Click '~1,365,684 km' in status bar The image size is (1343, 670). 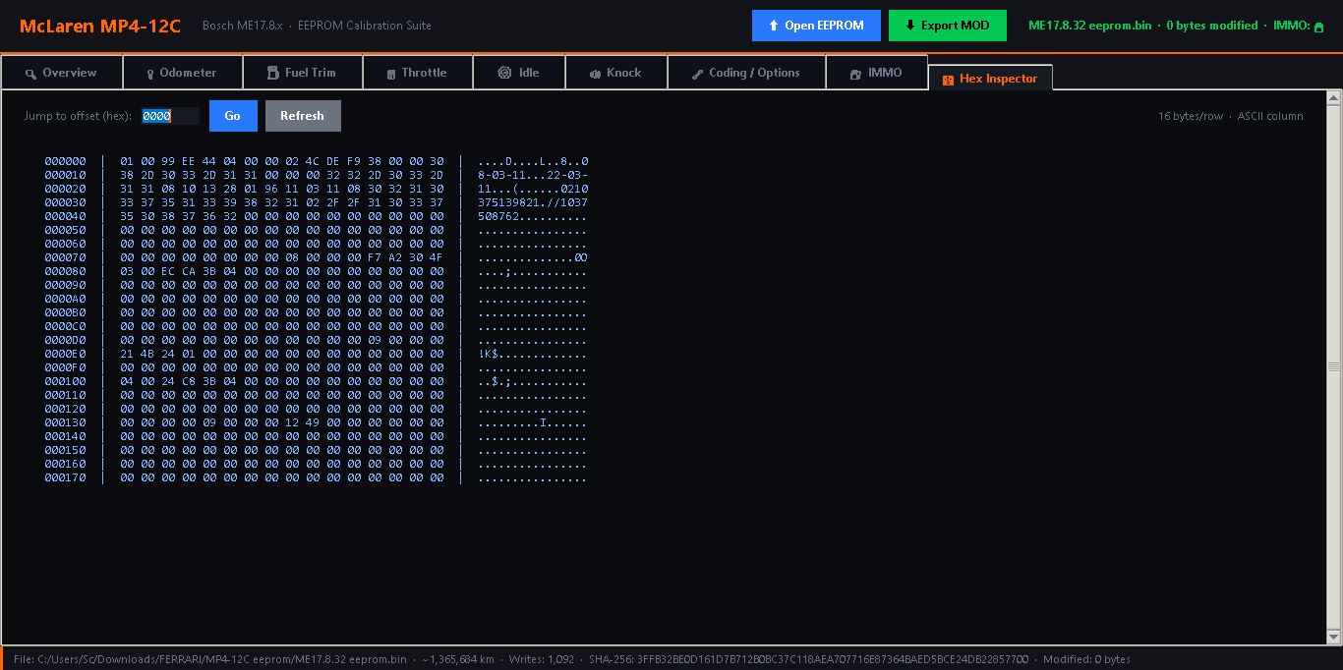tap(458, 659)
